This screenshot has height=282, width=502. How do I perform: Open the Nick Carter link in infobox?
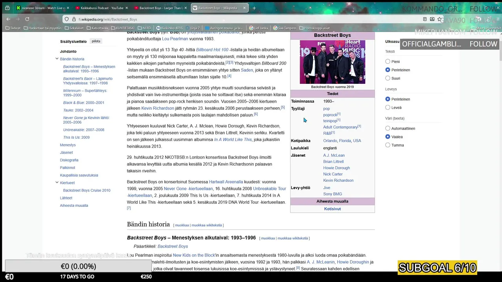[x=333, y=174]
